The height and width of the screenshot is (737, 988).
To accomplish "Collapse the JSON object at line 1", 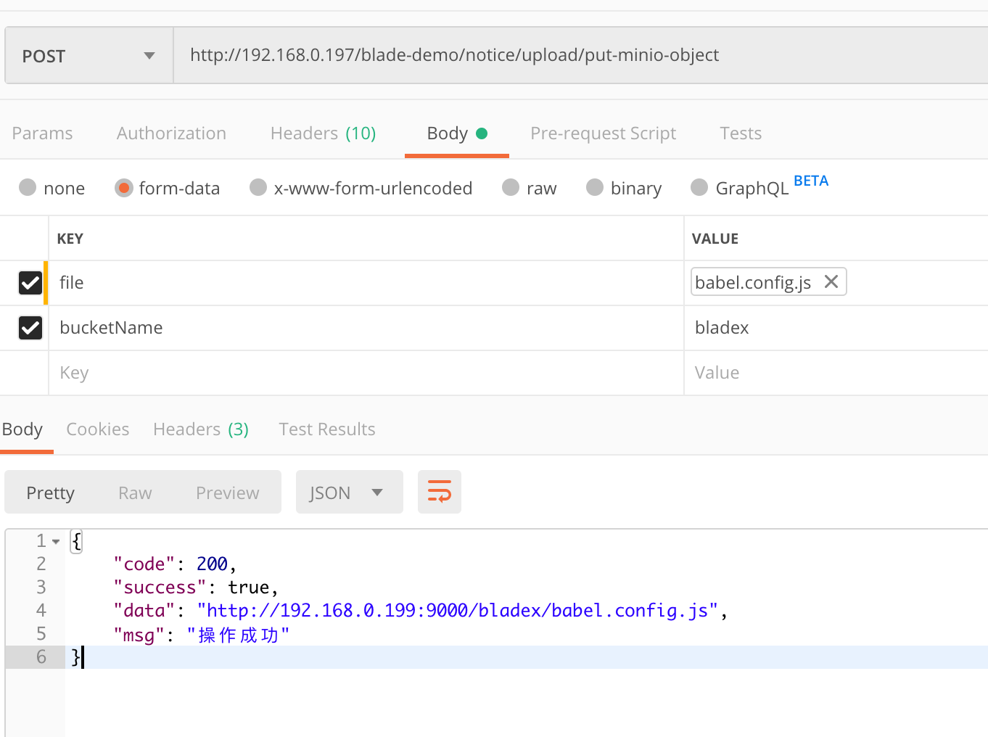I will [56, 541].
